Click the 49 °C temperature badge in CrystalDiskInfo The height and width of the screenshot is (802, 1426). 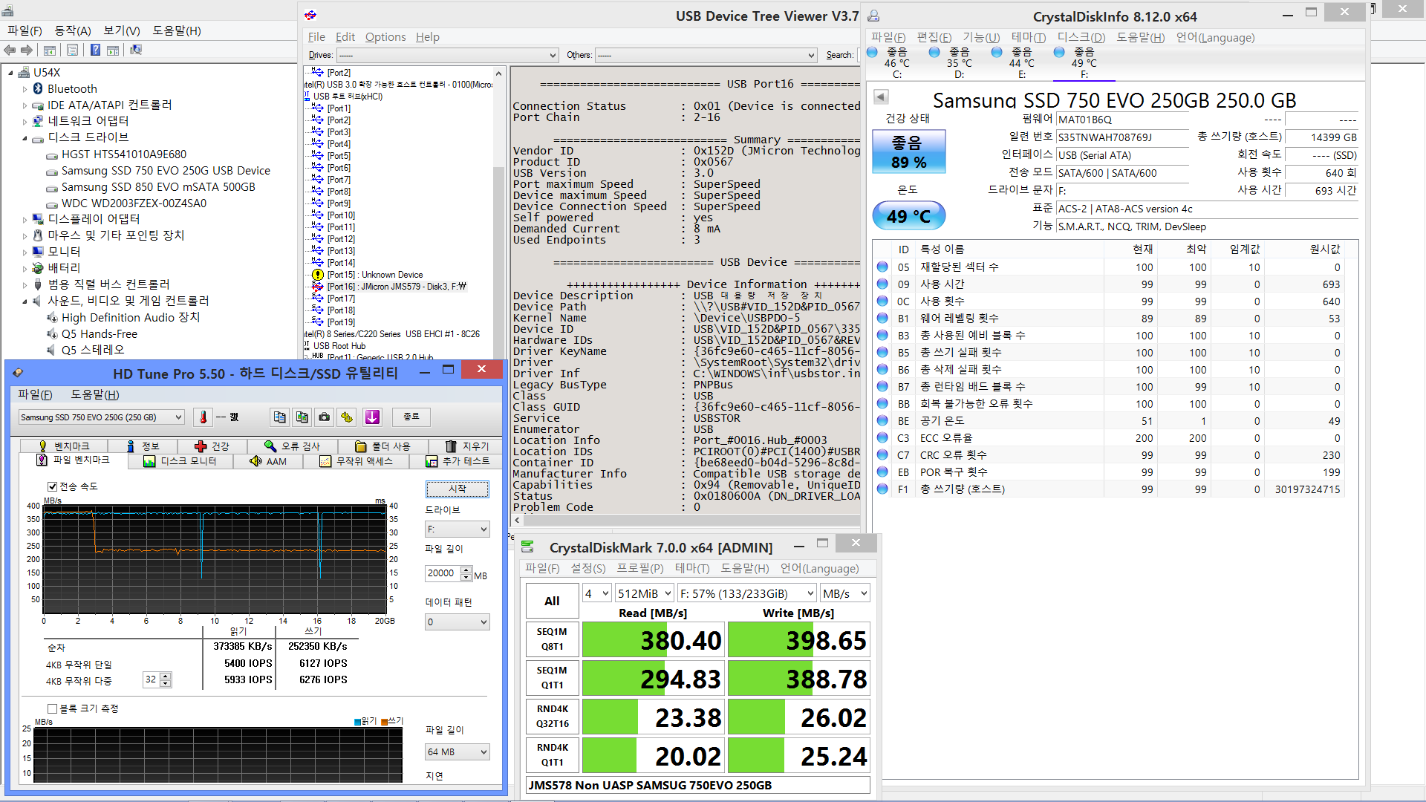(x=909, y=216)
